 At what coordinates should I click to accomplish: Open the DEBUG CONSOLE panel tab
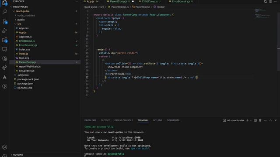tap(123, 120)
